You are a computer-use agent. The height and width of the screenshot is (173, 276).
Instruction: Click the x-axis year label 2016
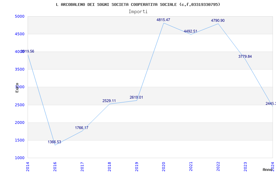(55, 166)
